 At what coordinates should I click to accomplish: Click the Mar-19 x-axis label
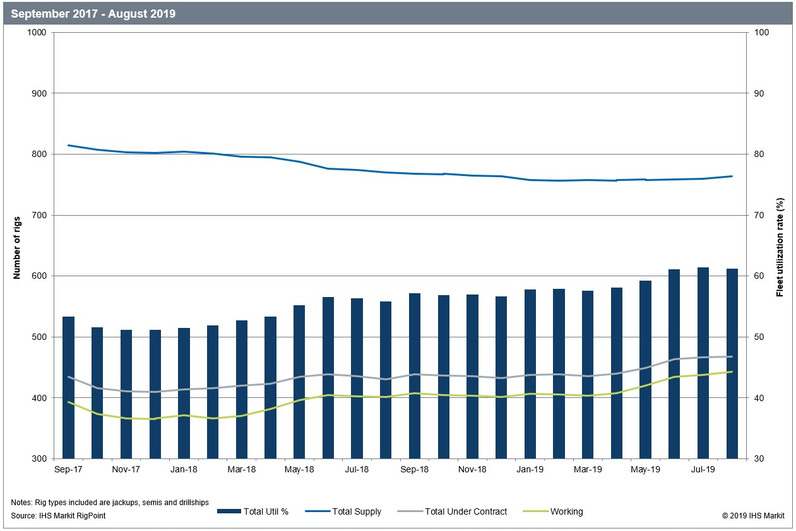tap(588, 469)
